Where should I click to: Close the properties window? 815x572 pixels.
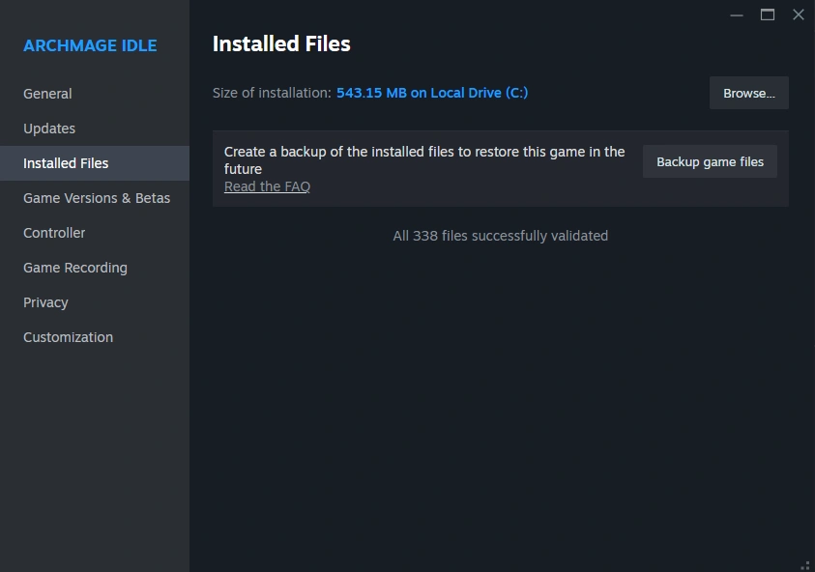click(799, 15)
